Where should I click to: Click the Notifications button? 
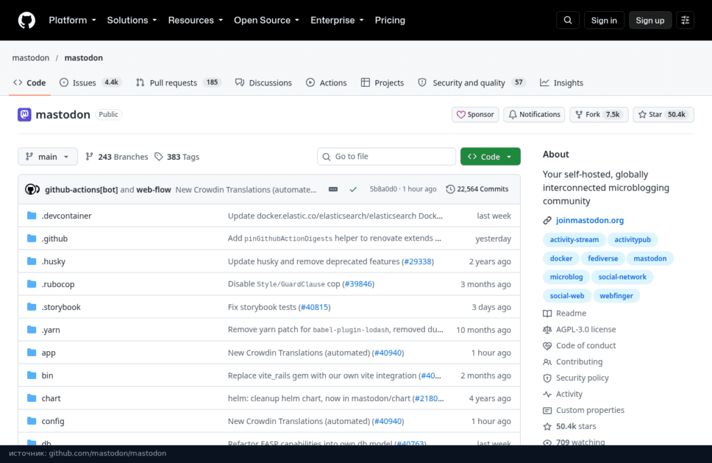pyautogui.click(x=534, y=115)
